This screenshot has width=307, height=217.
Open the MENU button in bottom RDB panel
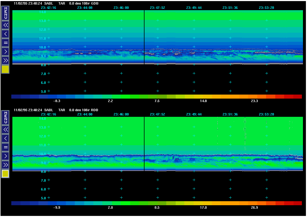click(x=5, y=118)
